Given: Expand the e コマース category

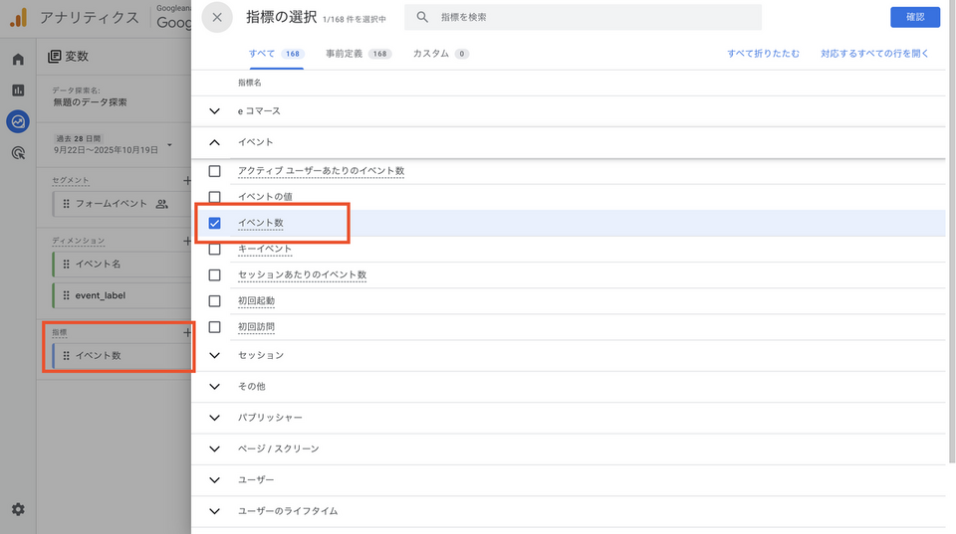Looking at the screenshot, I should pos(214,111).
